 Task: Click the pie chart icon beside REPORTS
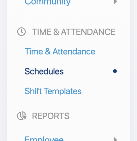22,116
